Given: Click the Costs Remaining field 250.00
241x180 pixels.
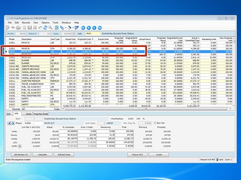Looking at the screenshot, I should point(105,139).
